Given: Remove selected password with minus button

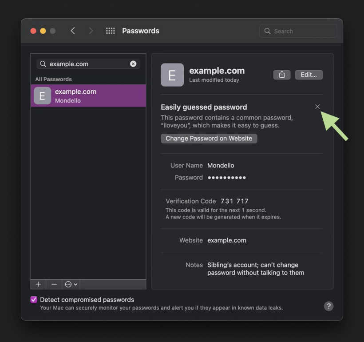Looking at the screenshot, I should pyautogui.click(x=54, y=284).
